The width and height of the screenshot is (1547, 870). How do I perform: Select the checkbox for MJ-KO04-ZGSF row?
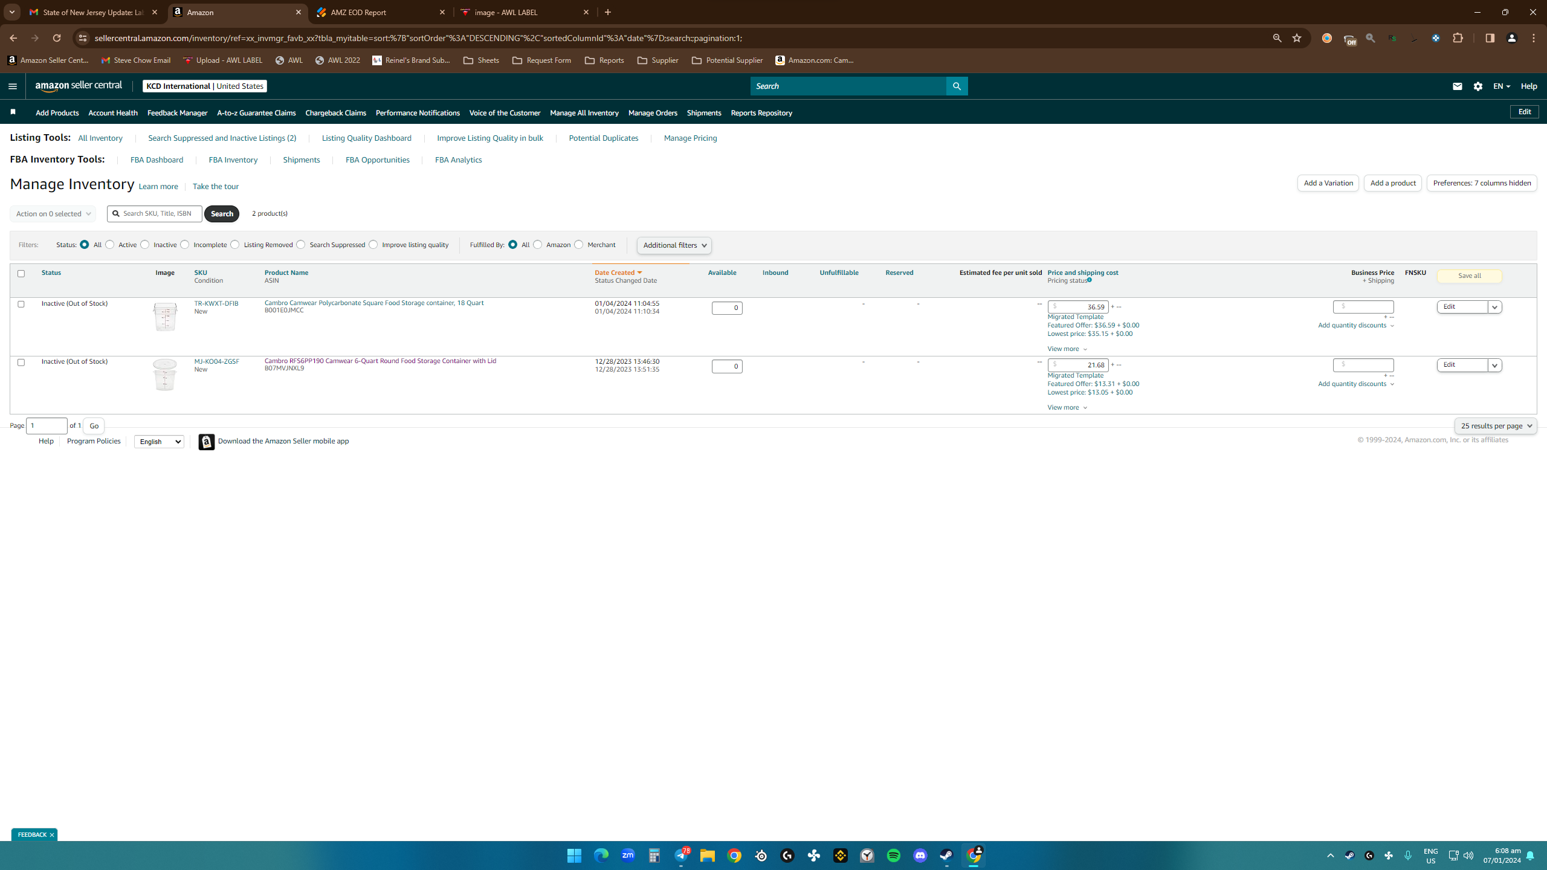[21, 362]
